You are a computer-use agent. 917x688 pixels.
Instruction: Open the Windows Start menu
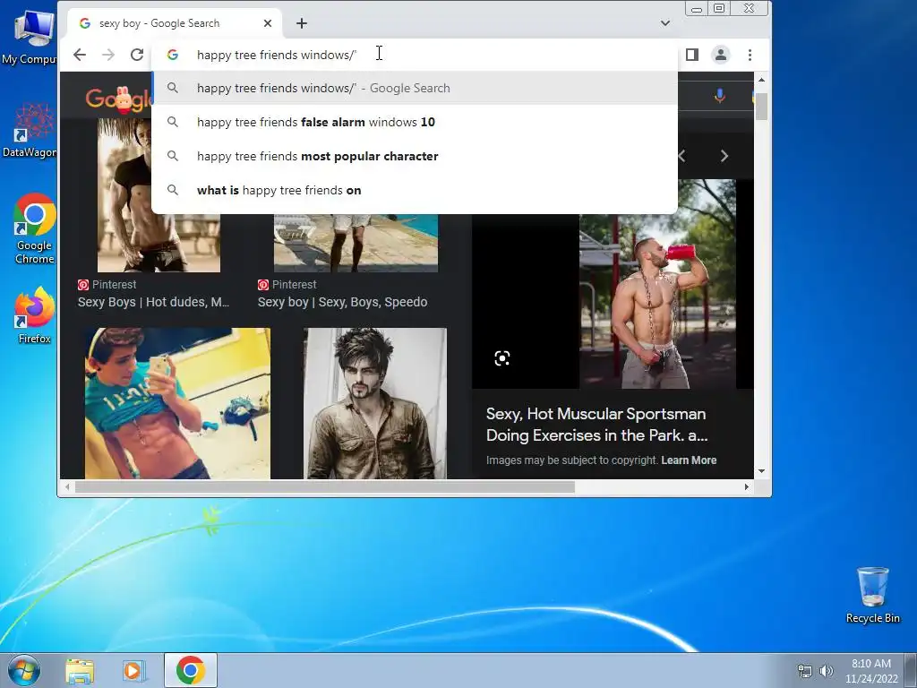click(x=23, y=670)
